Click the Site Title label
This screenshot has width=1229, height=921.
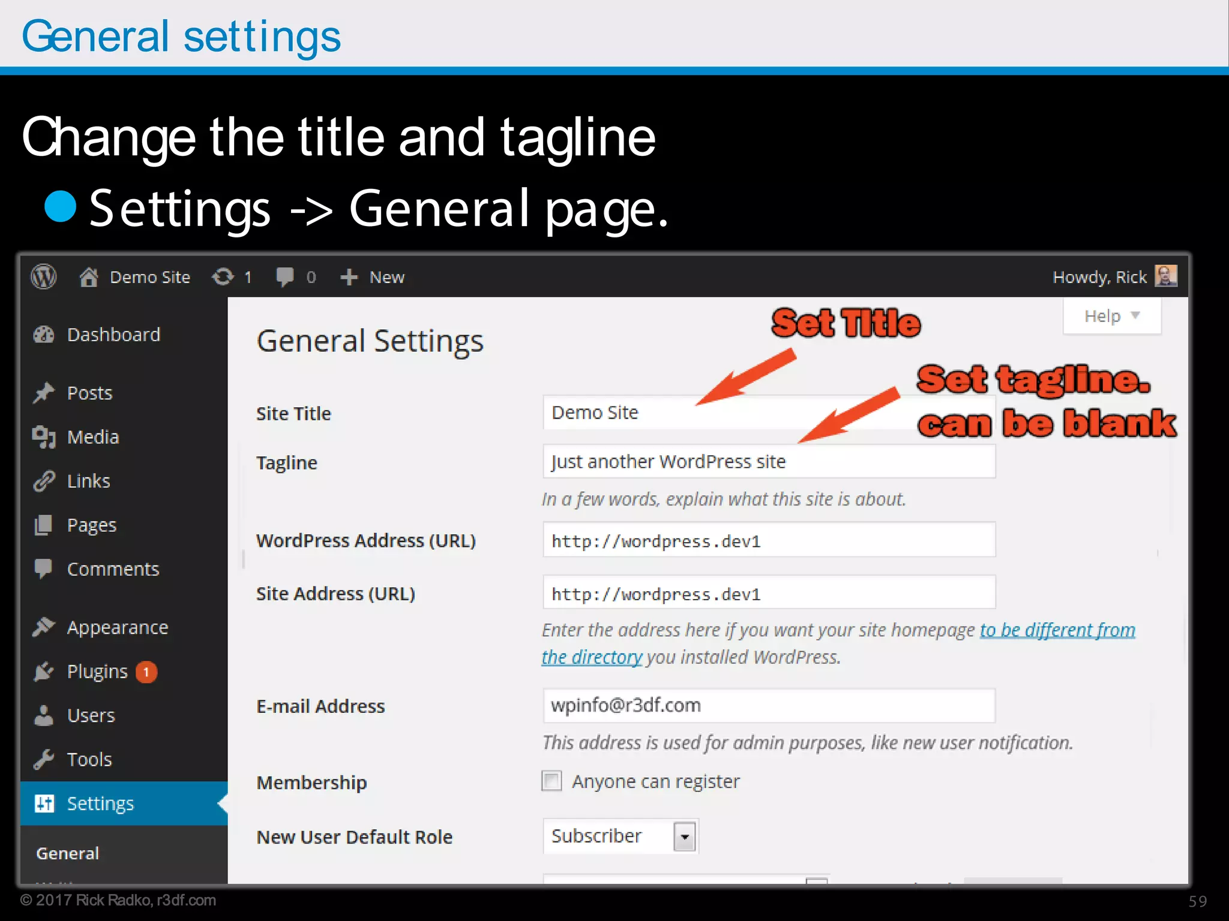pos(293,414)
